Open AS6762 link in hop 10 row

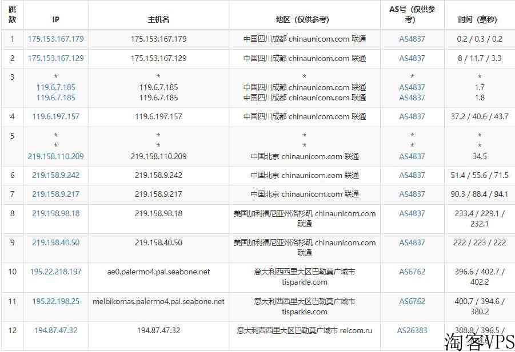(412, 272)
